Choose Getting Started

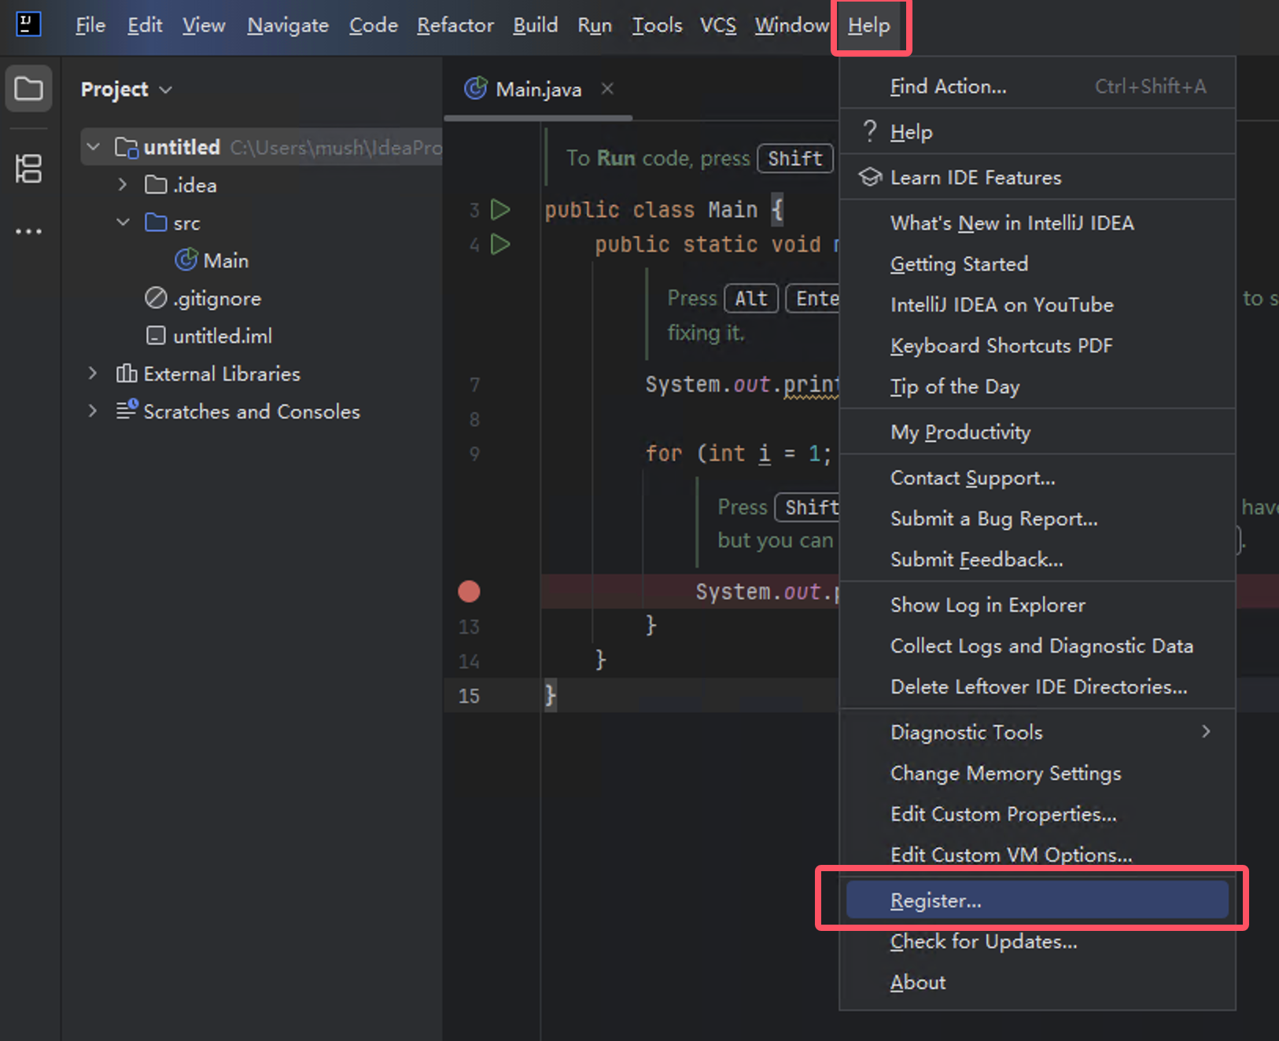click(x=1038, y=263)
